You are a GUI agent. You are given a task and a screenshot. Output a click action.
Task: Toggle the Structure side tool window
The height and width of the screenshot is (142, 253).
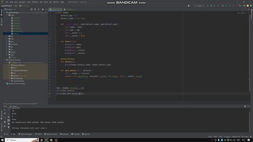[x=2, y=127]
